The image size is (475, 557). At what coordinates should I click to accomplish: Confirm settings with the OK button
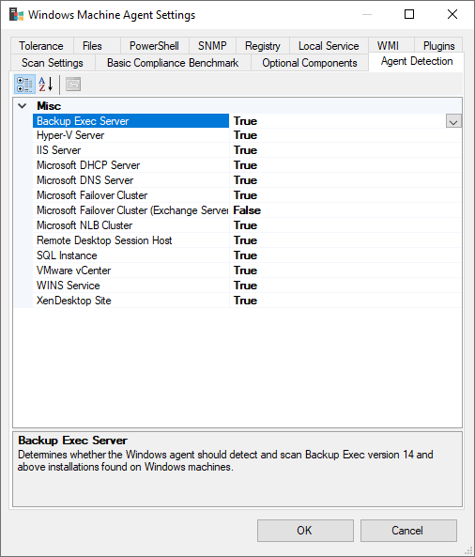(305, 531)
